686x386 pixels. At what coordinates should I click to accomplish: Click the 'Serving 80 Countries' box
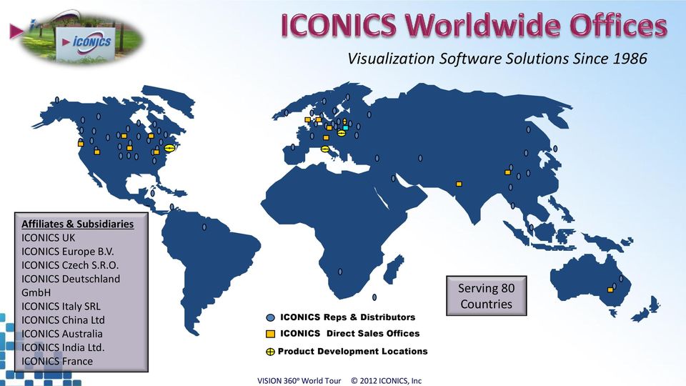click(x=486, y=296)
